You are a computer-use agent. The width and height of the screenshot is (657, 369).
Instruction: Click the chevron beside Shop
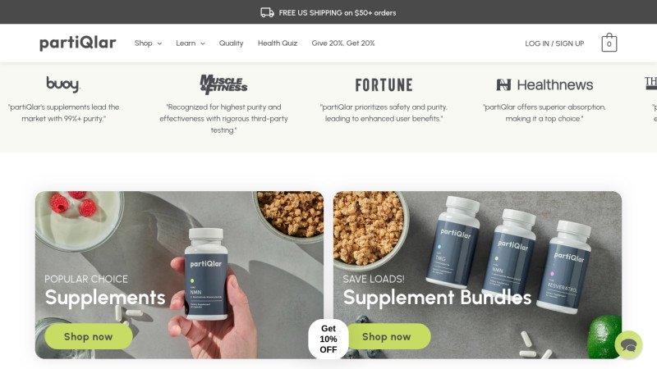(x=159, y=43)
